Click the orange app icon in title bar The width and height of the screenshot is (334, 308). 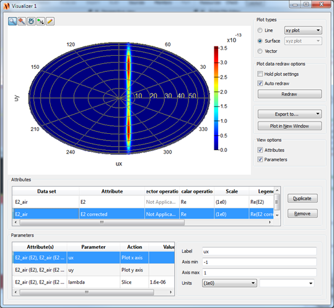pyautogui.click(x=7, y=6)
